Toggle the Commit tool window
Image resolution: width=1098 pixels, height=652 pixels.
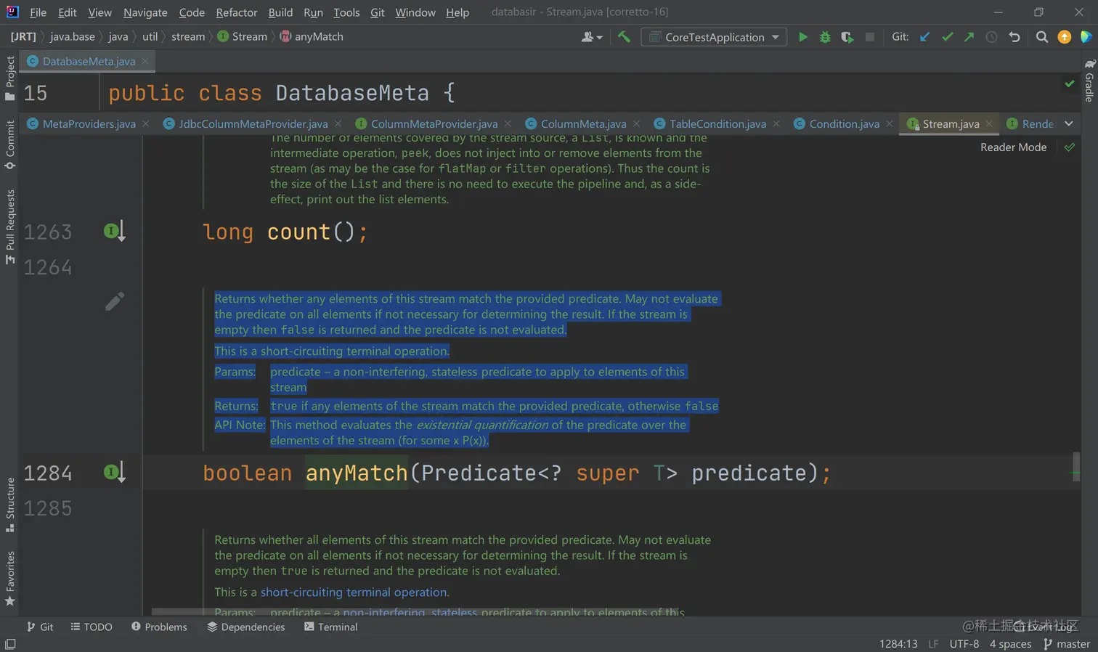click(10, 144)
